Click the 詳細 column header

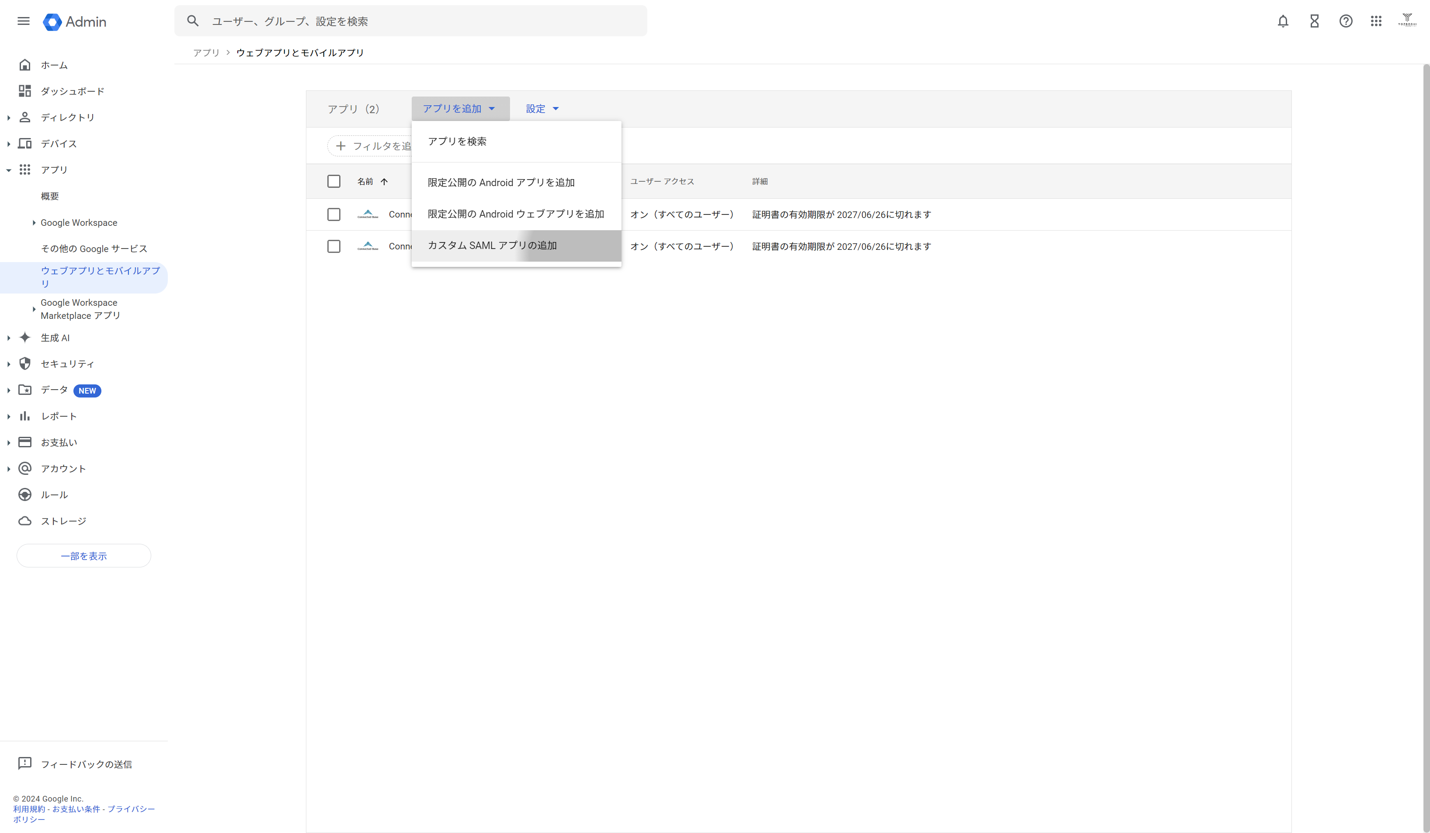[760, 181]
